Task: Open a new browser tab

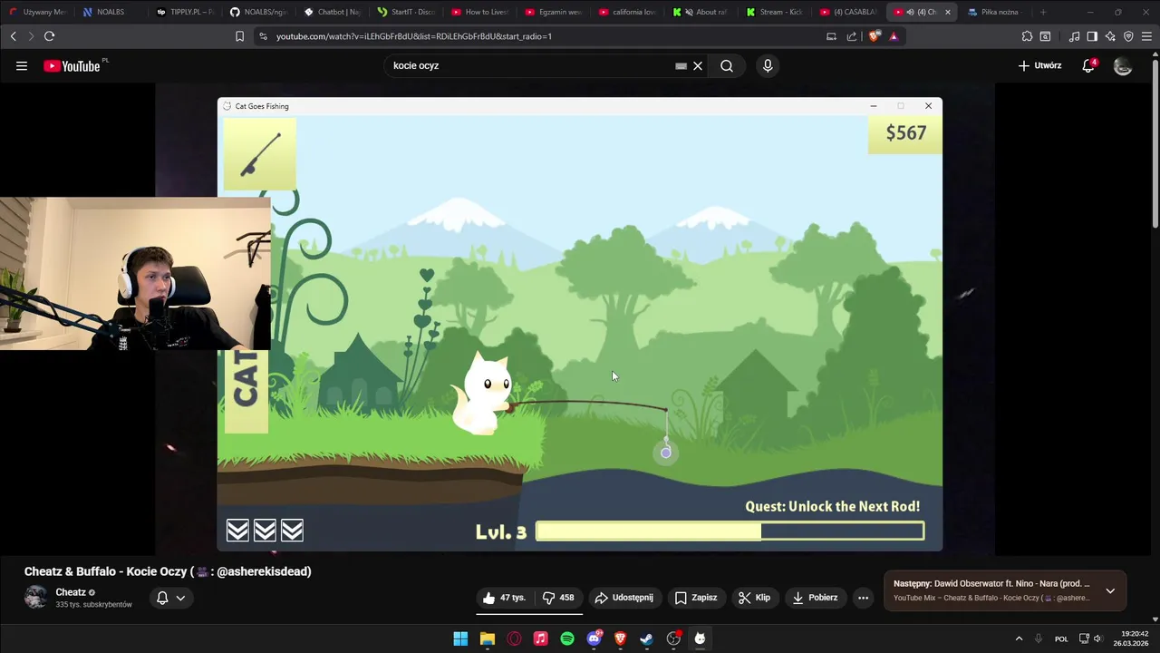Action: coord(1043,12)
